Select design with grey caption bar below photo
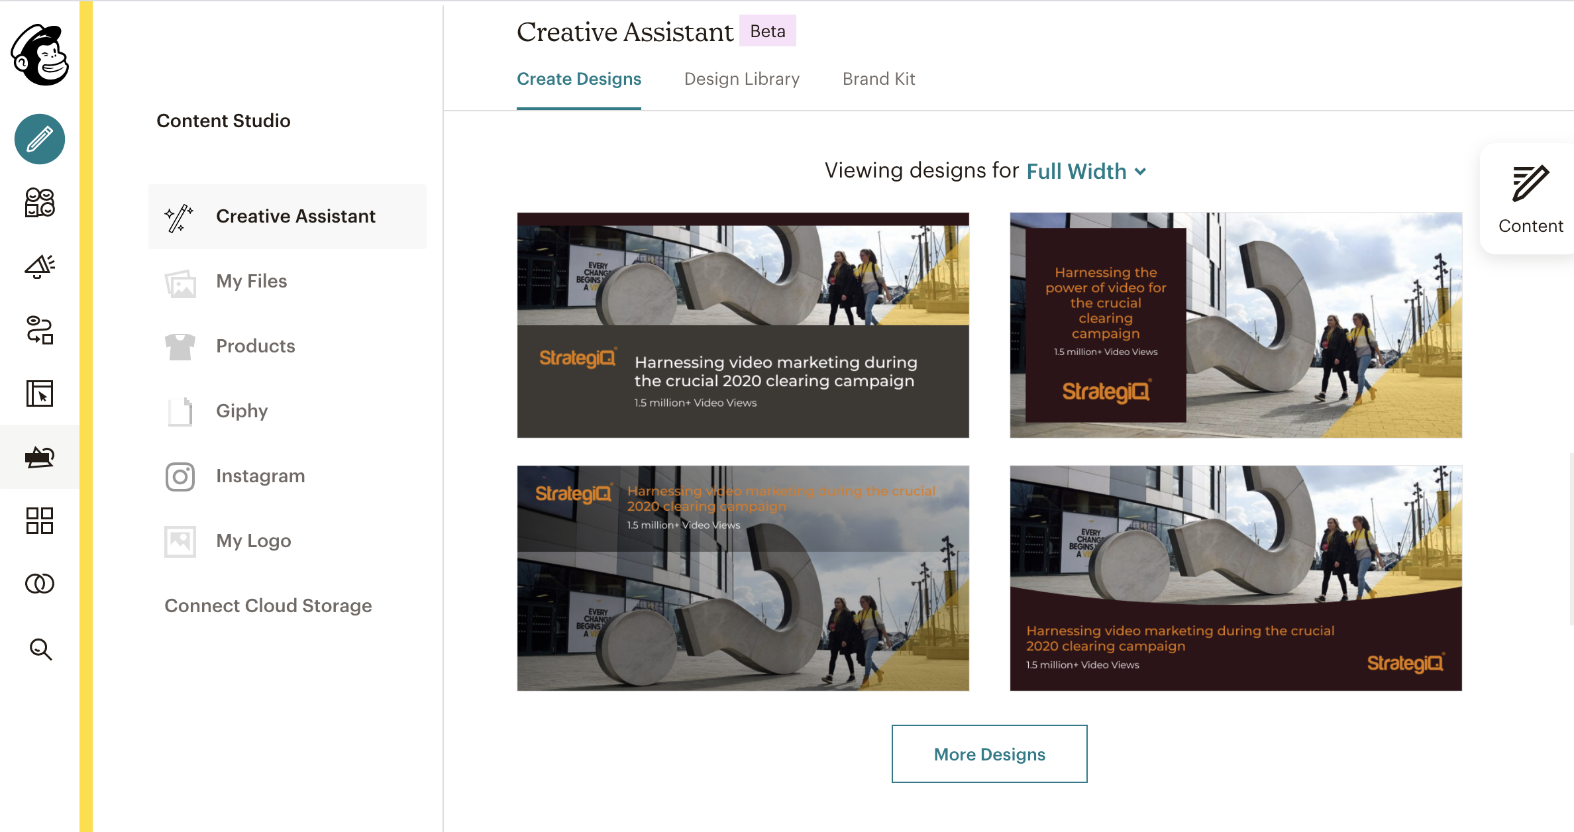The image size is (1574, 832). point(743,325)
